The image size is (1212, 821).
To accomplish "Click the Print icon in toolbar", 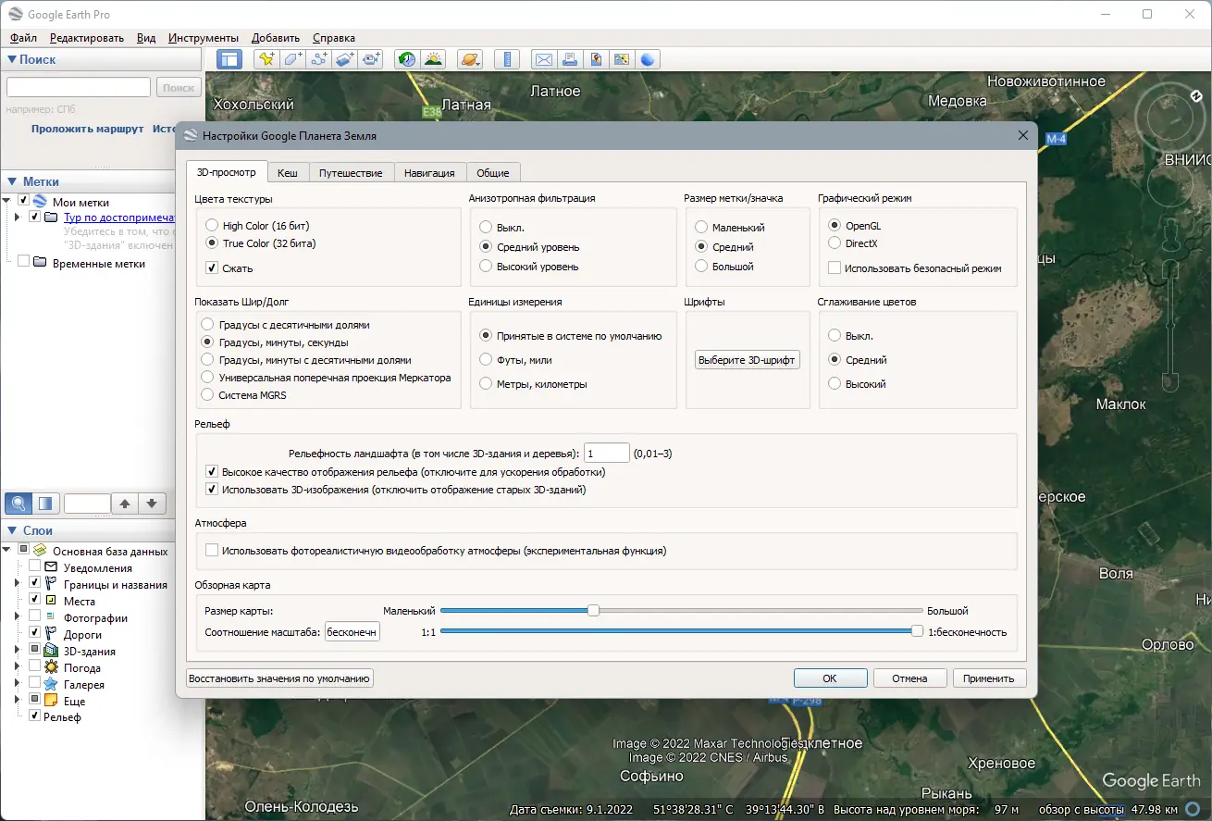I will pos(570,59).
